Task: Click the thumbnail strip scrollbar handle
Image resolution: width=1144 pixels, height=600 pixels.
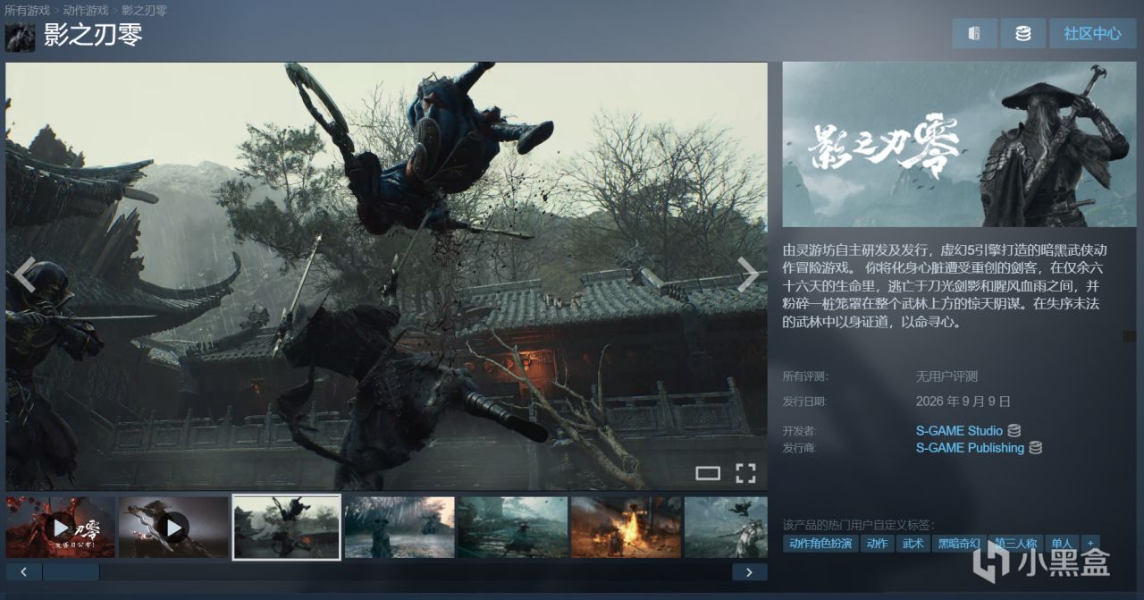Action: point(71,571)
